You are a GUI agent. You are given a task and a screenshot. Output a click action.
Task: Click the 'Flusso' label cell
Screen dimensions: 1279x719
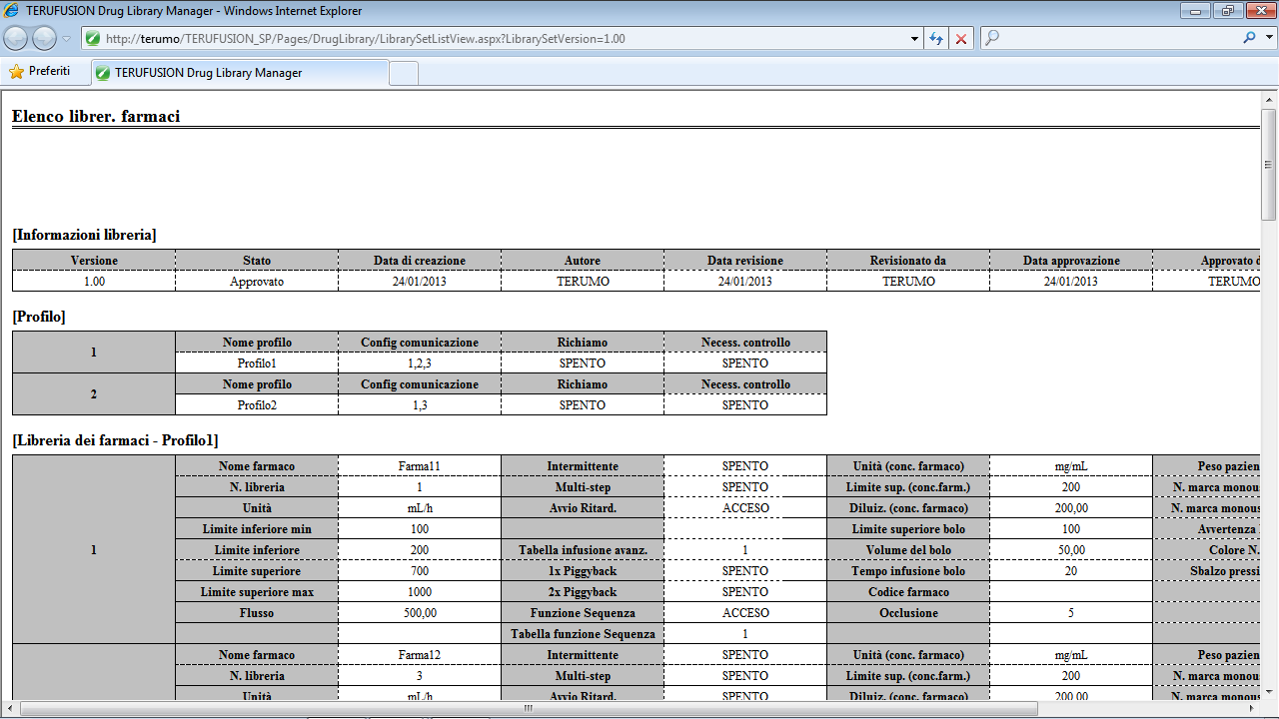point(257,613)
